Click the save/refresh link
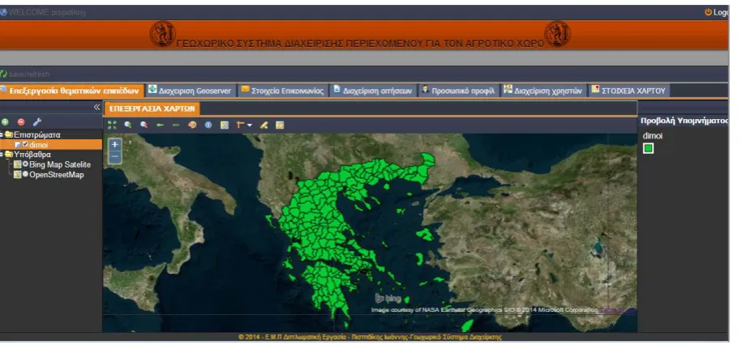742x345 pixels. (x=24, y=75)
